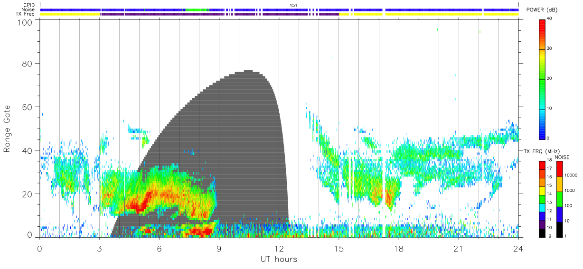The height and width of the screenshot is (269, 583).
Task: Click the Range Gate axis title
Action: 7,129
